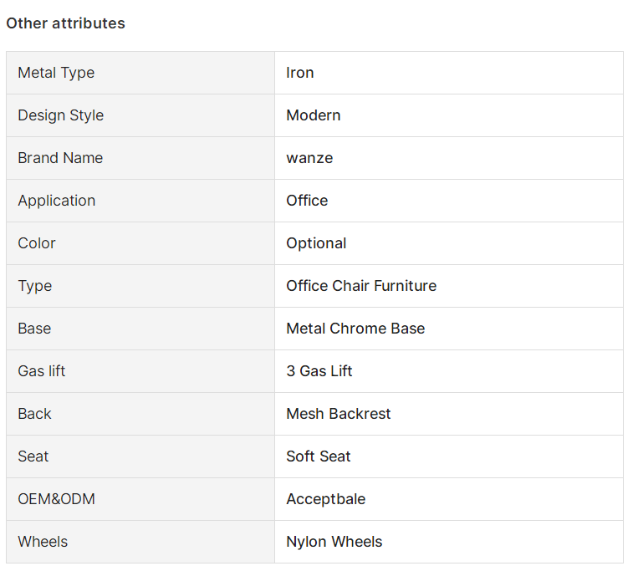Click the Metal Type label cell
Viewport: 638px width, 566px height.
tap(56, 73)
